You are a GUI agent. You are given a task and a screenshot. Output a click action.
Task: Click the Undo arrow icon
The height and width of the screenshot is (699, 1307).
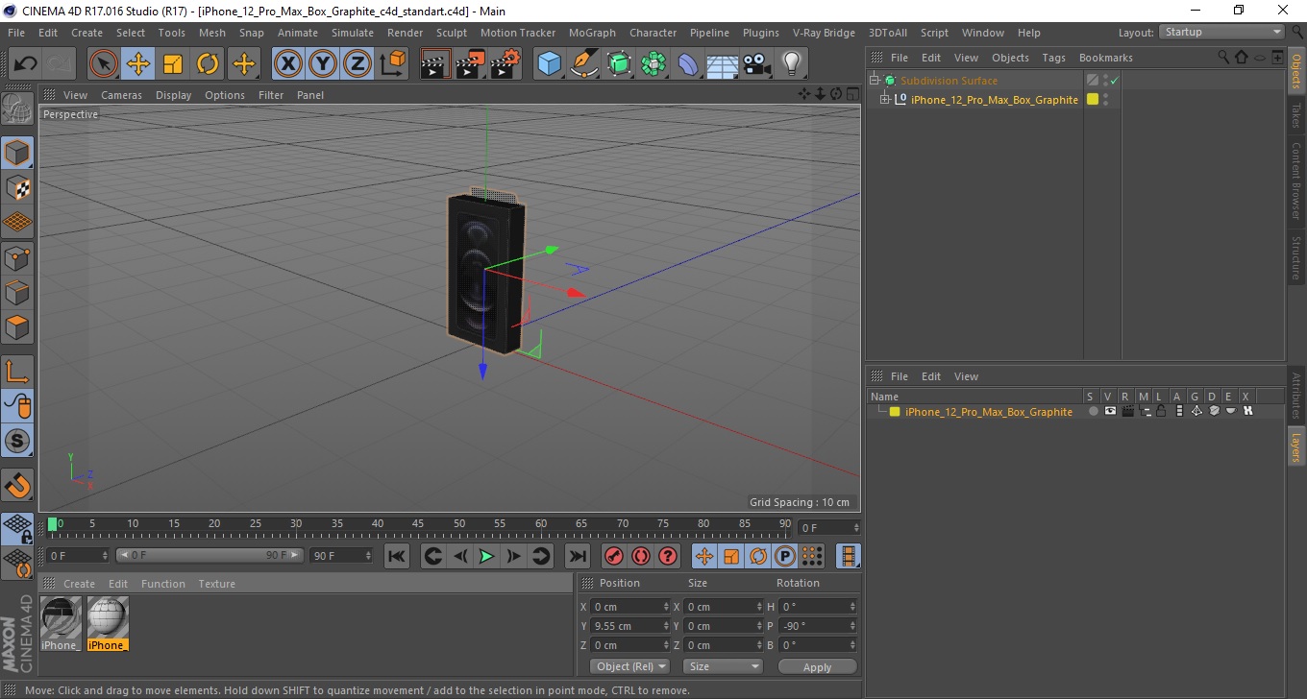(26, 64)
